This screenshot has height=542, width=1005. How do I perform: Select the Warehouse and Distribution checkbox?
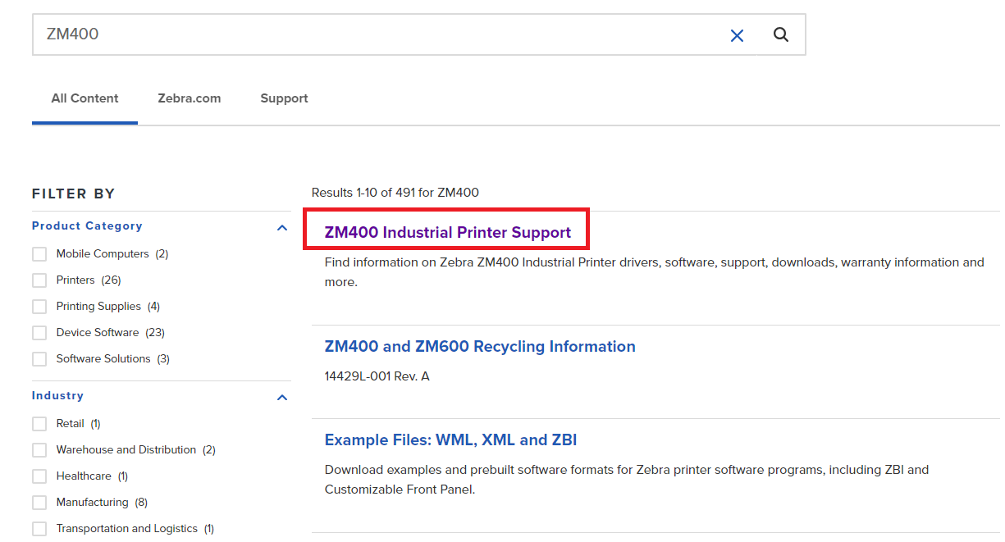coord(39,449)
